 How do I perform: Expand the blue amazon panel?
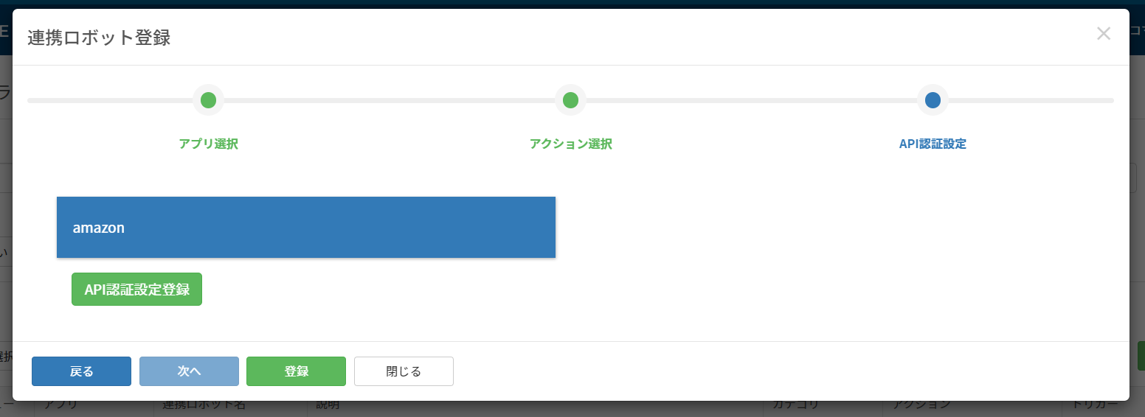306,228
